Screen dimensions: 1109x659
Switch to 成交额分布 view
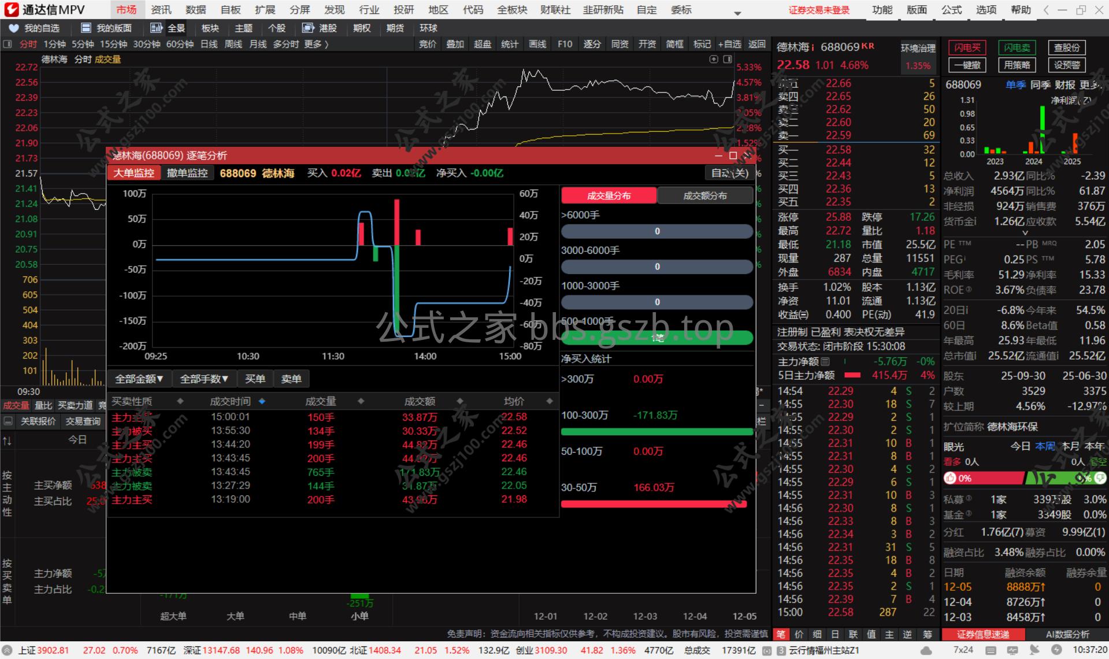705,196
